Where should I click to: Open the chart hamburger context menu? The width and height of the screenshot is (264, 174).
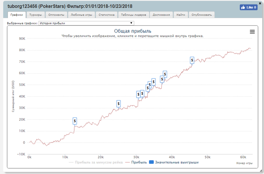coord(252,32)
